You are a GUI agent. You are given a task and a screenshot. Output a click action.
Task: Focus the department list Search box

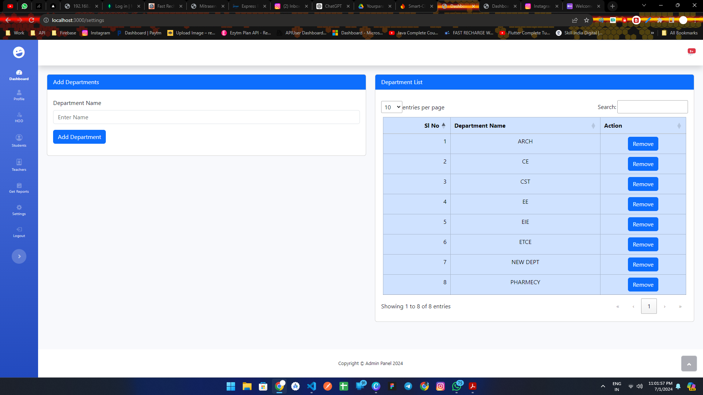[652, 107]
